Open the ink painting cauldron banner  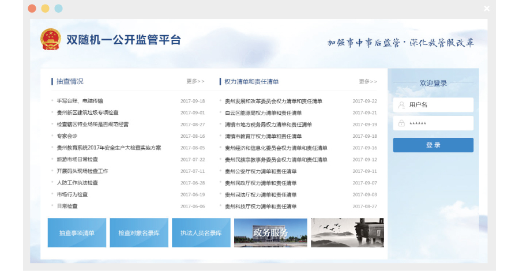(x=347, y=232)
